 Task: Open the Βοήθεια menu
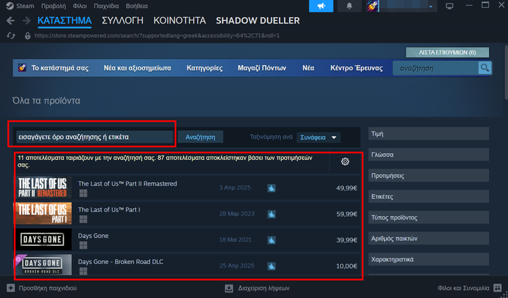137,6
